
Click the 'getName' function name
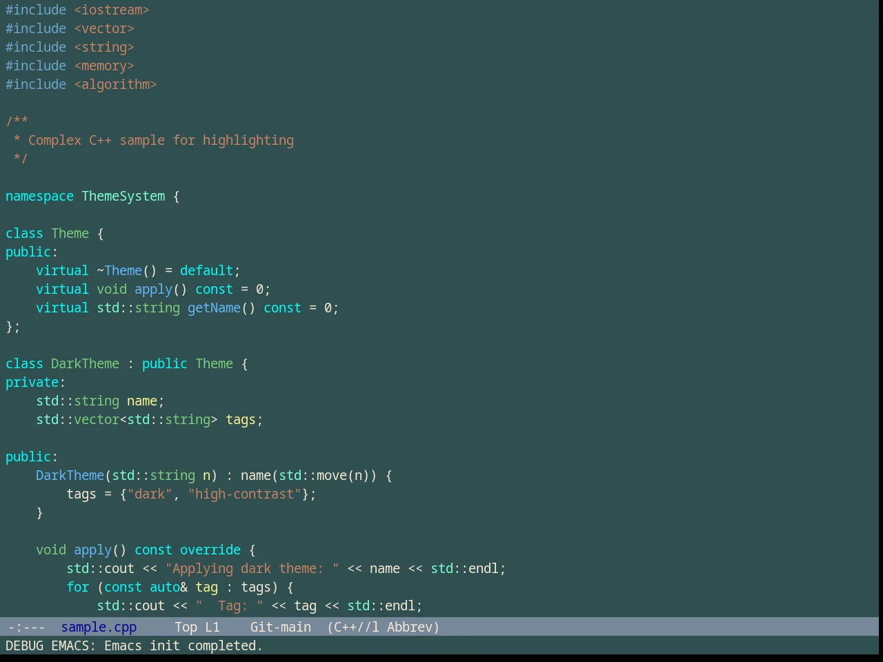pos(214,308)
